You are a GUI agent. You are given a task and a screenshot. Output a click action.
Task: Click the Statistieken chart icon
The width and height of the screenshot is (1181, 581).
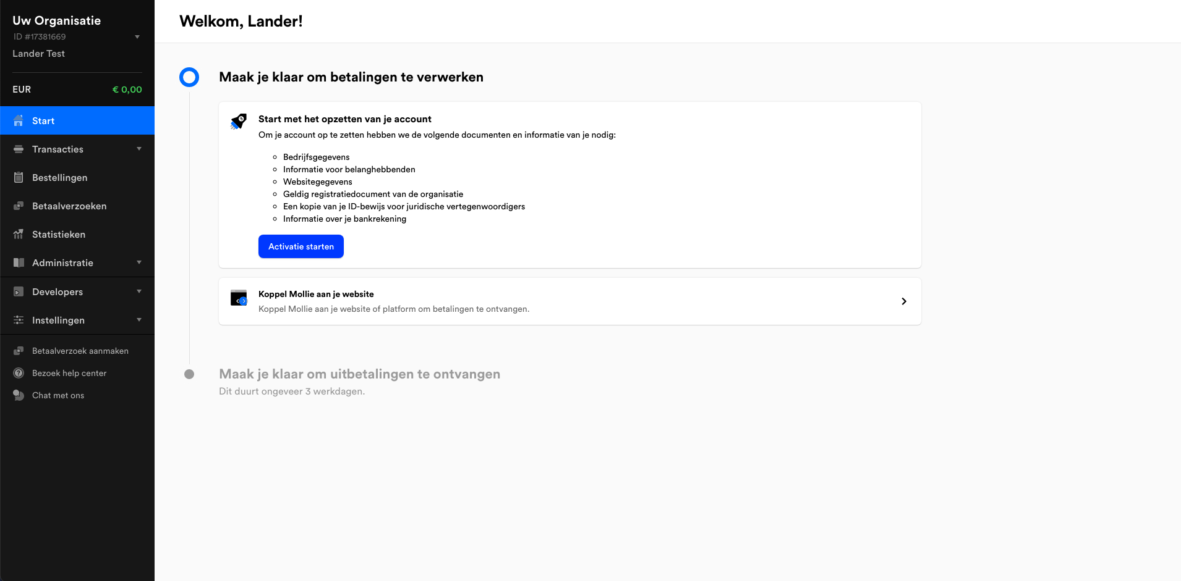(x=19, y=234)
